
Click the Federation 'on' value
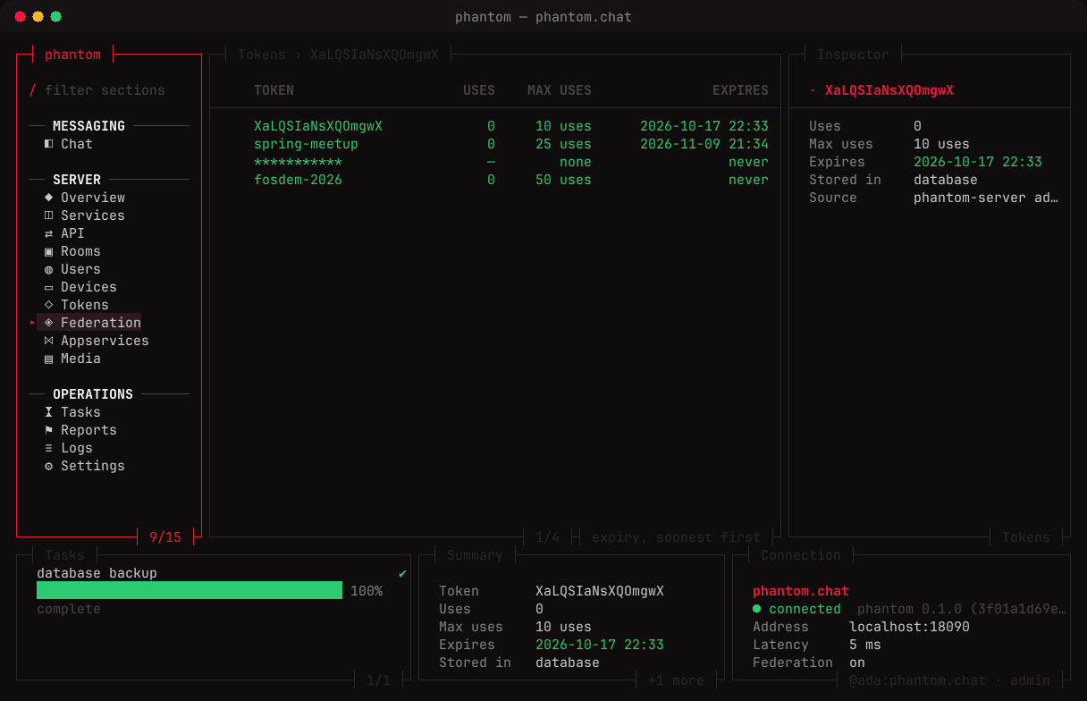pyautogui.click(x=857, y=663)
